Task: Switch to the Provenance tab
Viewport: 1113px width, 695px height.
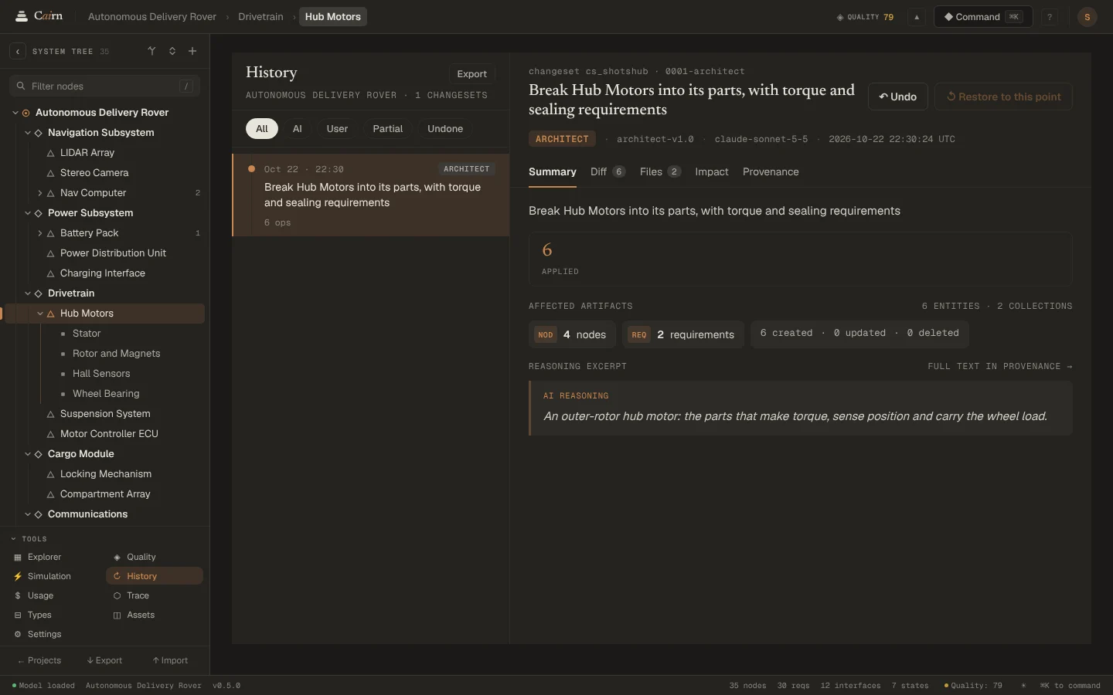Action: (771, 171)
